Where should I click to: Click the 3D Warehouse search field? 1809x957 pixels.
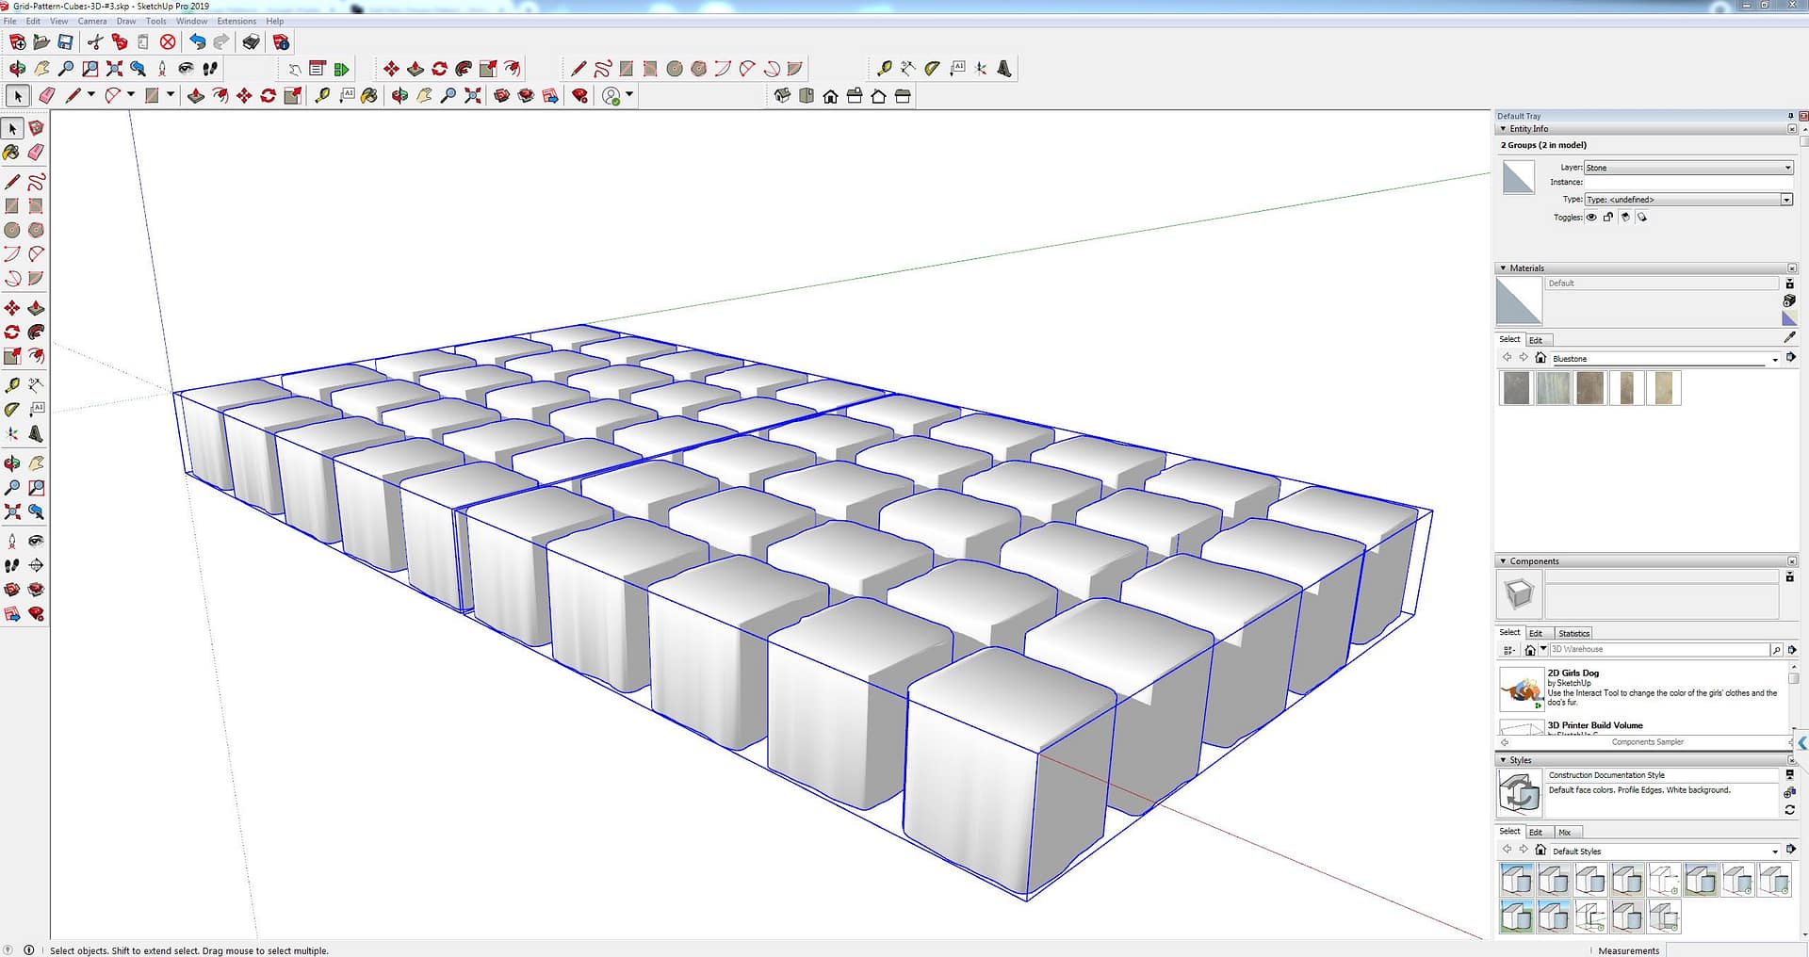point(1658,649)
